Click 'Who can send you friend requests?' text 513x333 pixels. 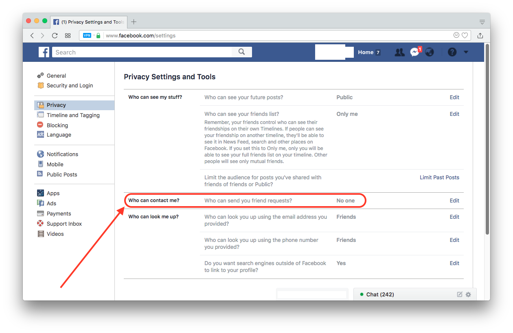click(248, 200)
